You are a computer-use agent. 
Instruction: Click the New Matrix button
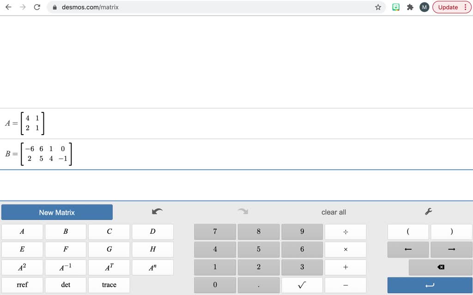(57, 212)
